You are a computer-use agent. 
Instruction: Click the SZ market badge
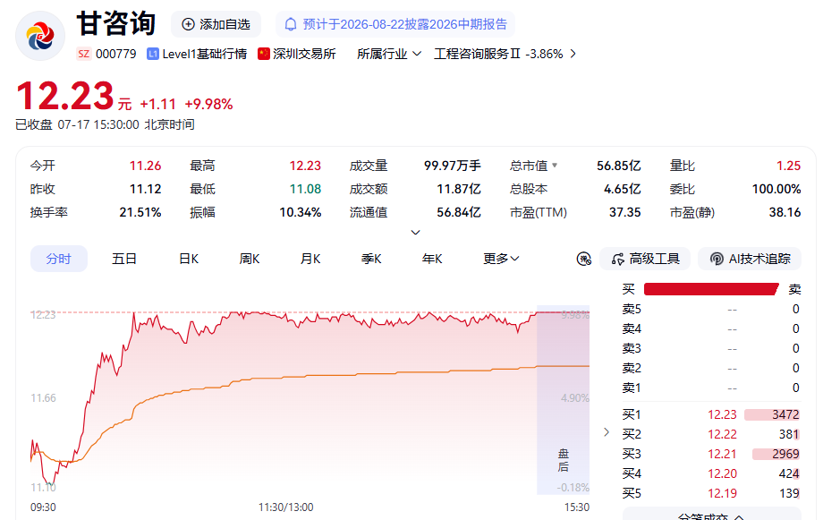click(83, 54)
